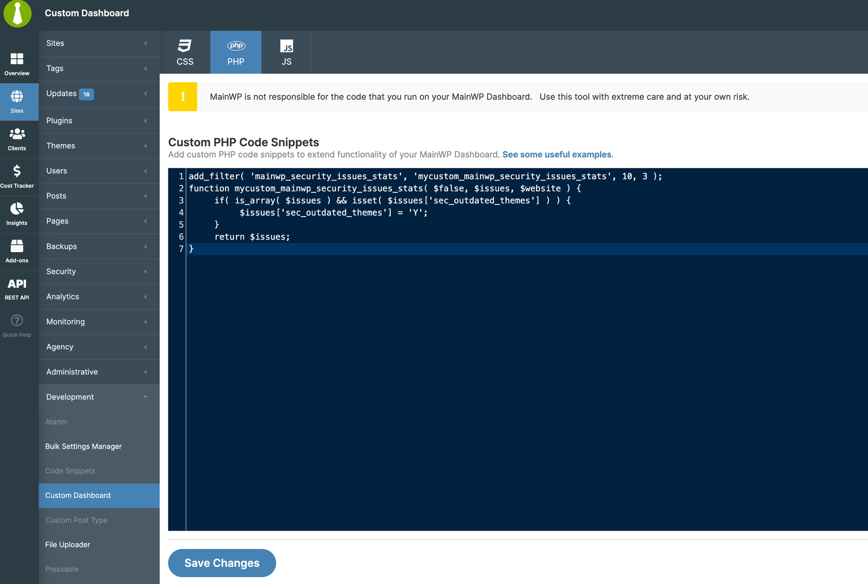Open the Add-ons section

point(17,251)
